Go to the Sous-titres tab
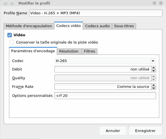This screenshot has height=139, width=166. pyautogui.click(x=124, y=26)
